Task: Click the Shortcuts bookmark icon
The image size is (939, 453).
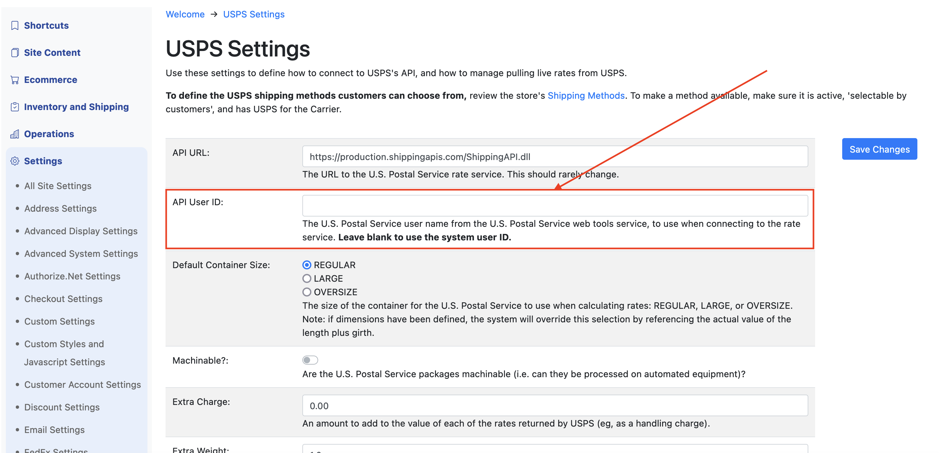Action: point(15,25)
